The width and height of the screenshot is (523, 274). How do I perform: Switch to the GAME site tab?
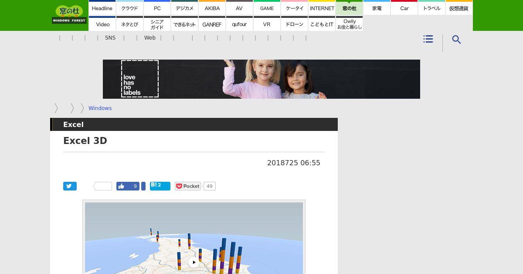click(267, 8)
